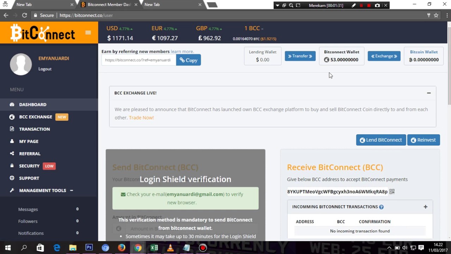Click the BitConnect logo

click(43, 33)
